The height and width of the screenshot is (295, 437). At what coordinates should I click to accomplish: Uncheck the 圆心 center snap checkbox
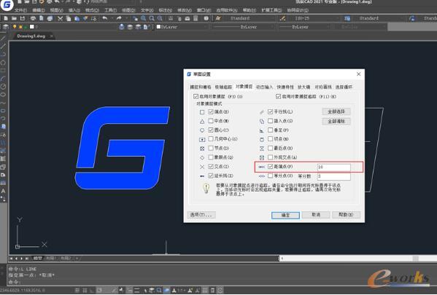pos(211,130)
